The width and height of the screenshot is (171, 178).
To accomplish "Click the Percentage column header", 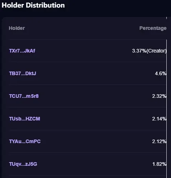I will click(x=153, y=28).
